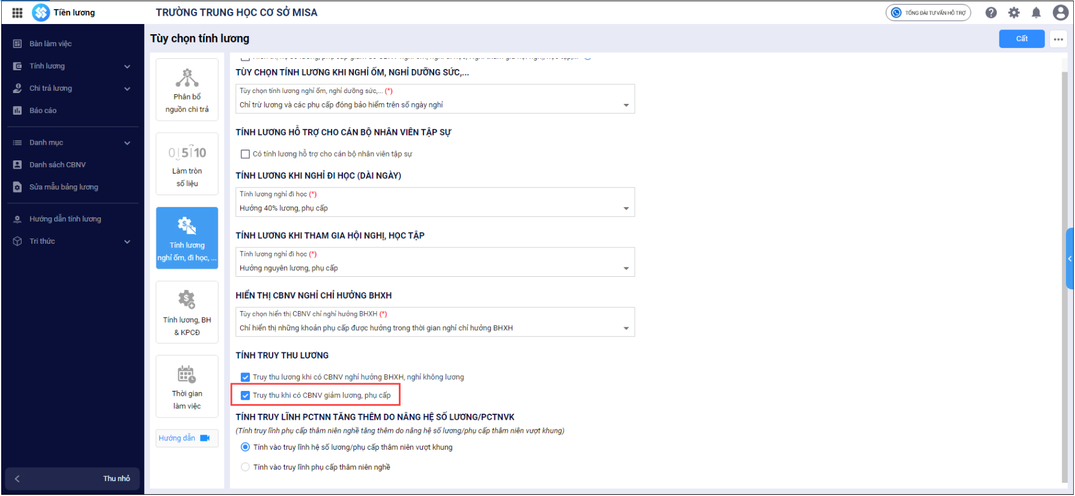Open Chi trả lương menu item
This screenshot has width=1075, height=496.
click(x=72, y=88)
